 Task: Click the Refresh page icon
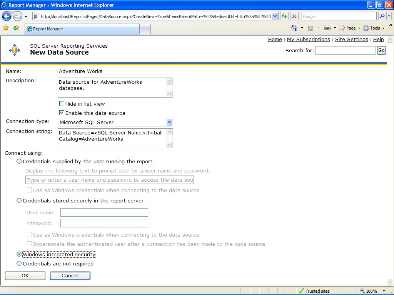(284, 17)
